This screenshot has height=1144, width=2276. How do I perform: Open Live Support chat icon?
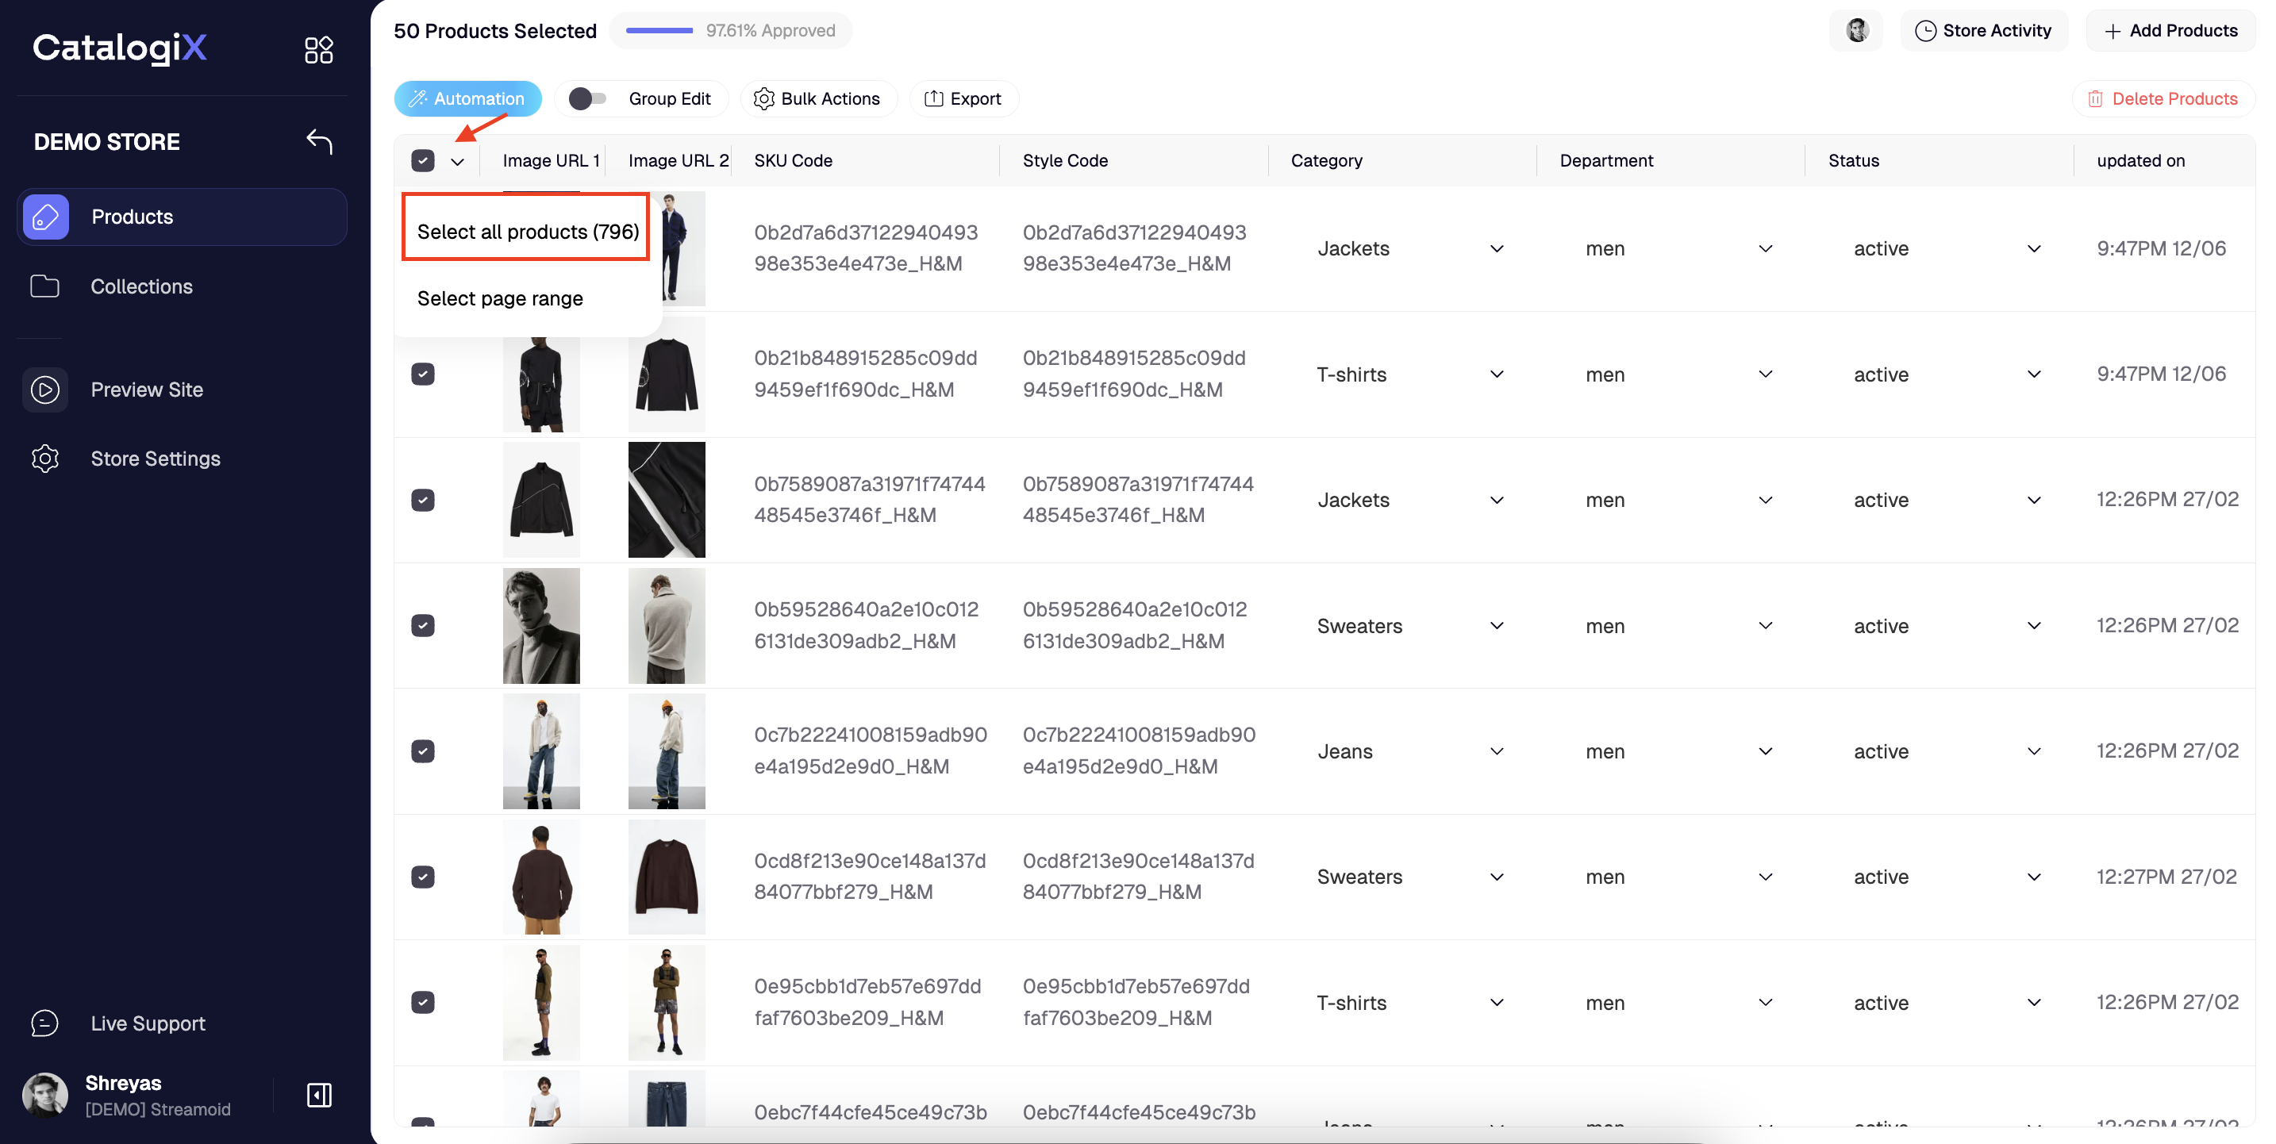(45, 1023)
